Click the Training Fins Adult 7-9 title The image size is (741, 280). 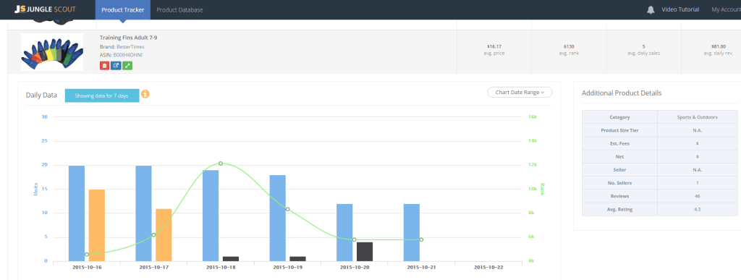pos(129,38)
